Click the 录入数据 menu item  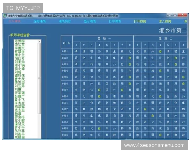165,21
